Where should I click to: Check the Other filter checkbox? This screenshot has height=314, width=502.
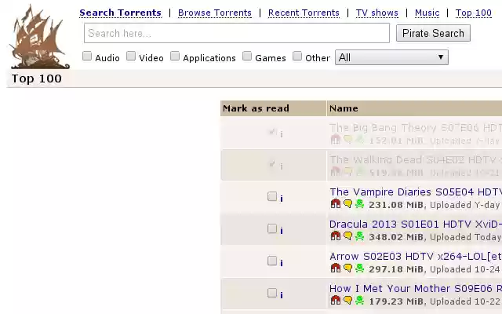click(297, 56)
